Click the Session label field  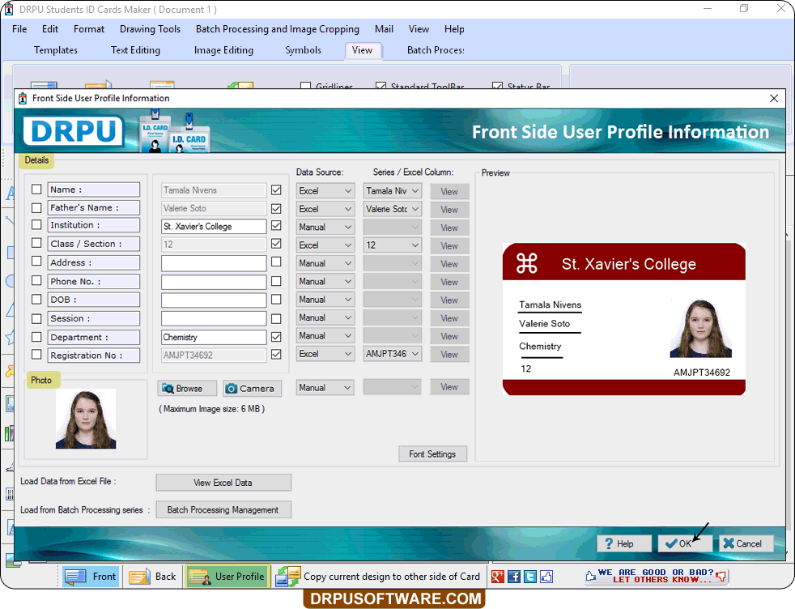point(94,318)
